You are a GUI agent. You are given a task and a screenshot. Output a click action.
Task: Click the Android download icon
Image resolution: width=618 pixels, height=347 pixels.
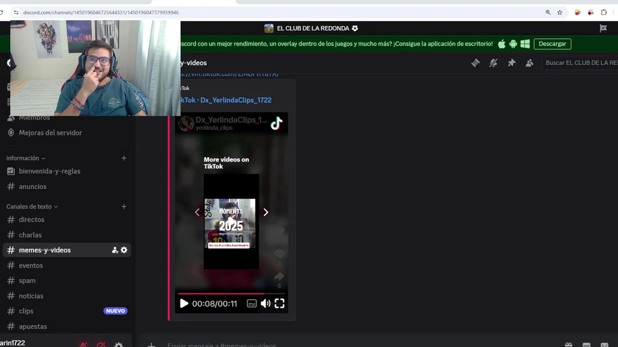coord(513,44)
